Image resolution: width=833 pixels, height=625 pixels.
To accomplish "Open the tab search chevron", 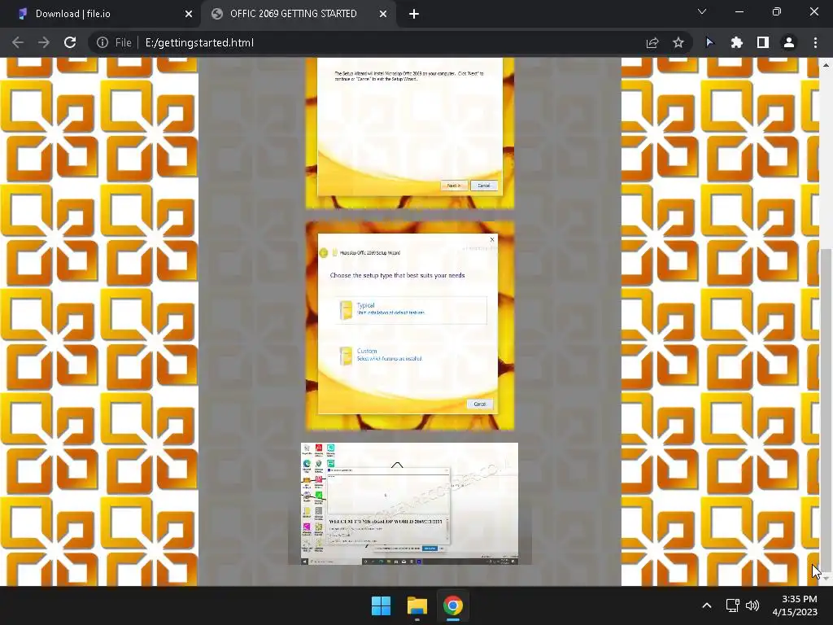I will click(x=702, y=11).
